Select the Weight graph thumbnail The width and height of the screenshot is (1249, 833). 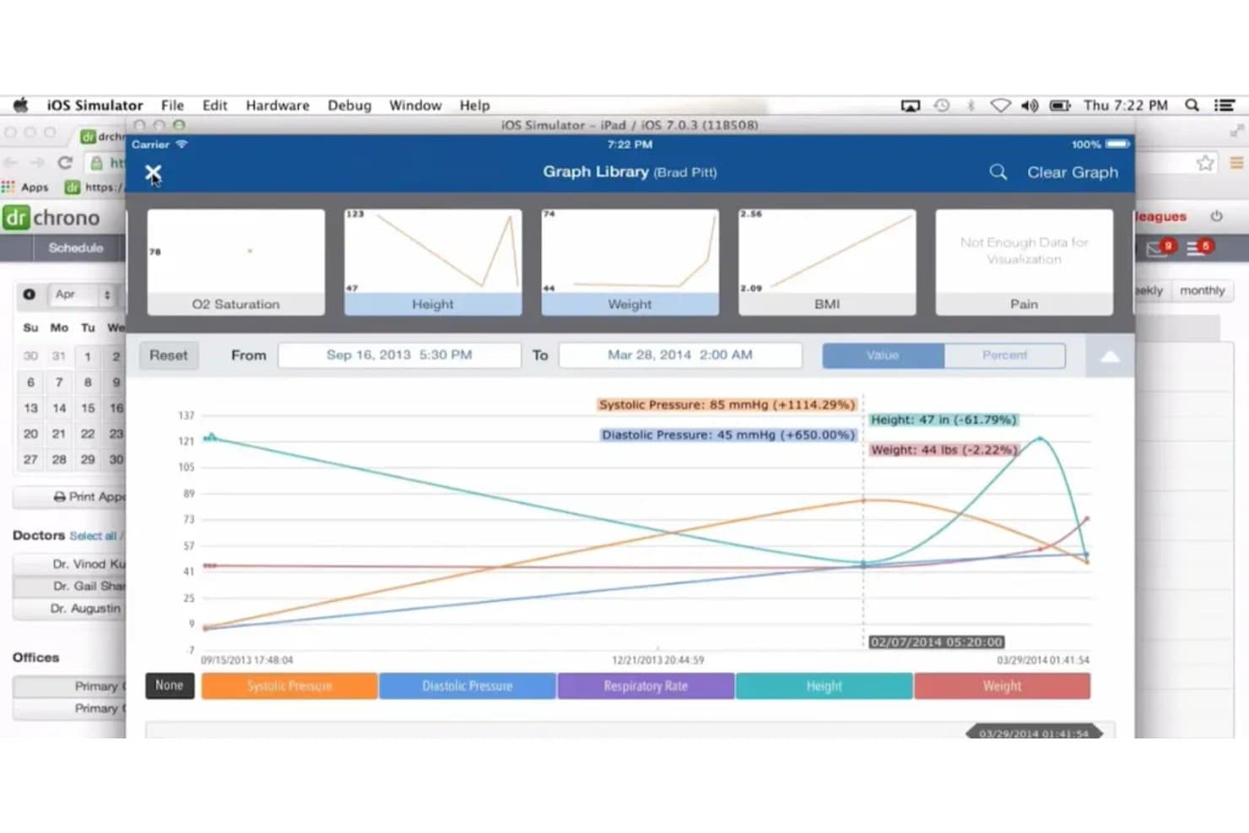pyautogui.click(x=630, y=262)
